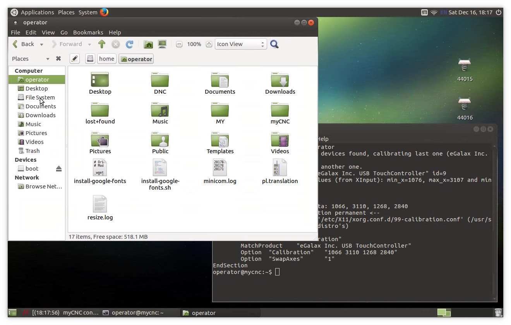Click the home path button
511x325 pixels.
tap(106, 59)
